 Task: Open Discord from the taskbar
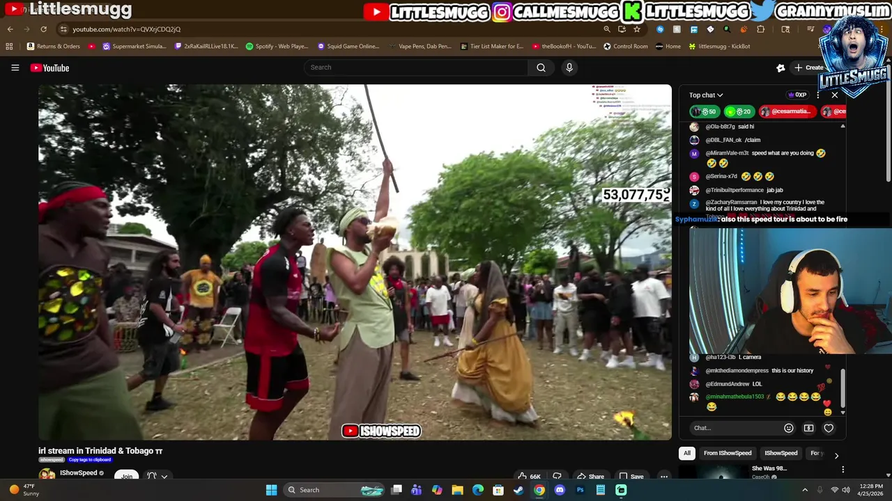560,490
